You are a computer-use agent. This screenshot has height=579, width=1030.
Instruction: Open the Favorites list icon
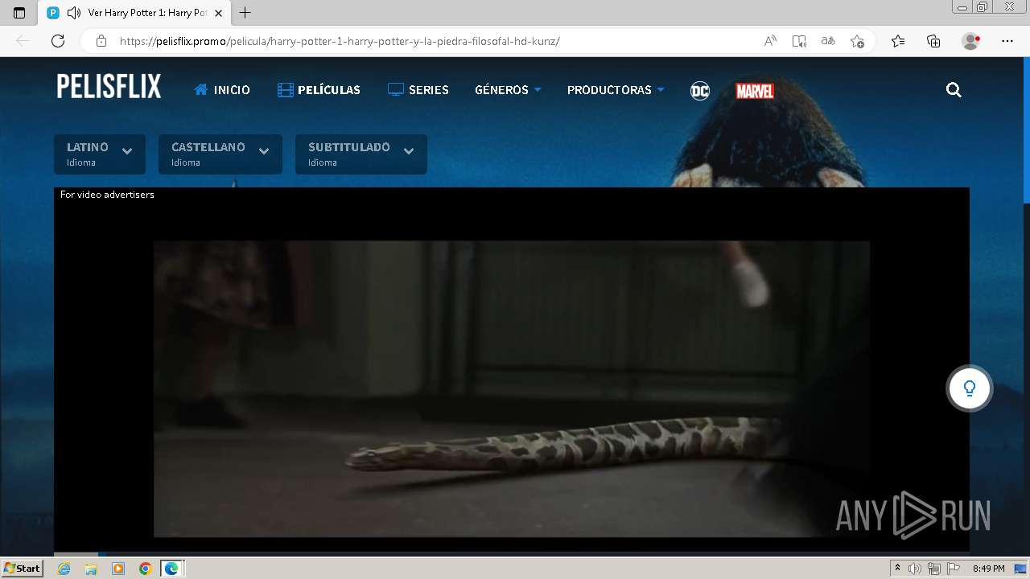[898, 41]
